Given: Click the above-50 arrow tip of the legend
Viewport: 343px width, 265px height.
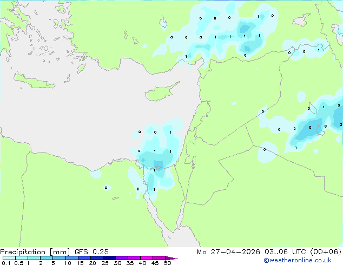Looking at the screenshot, I should pos(171,258).
